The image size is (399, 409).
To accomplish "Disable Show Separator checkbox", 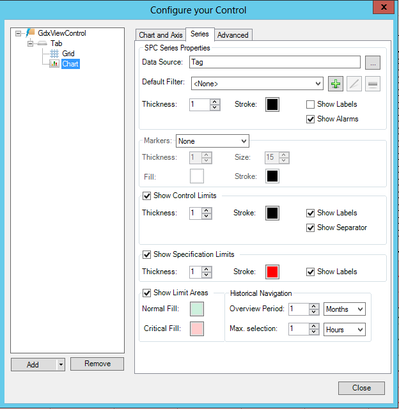I will [311, 228].
